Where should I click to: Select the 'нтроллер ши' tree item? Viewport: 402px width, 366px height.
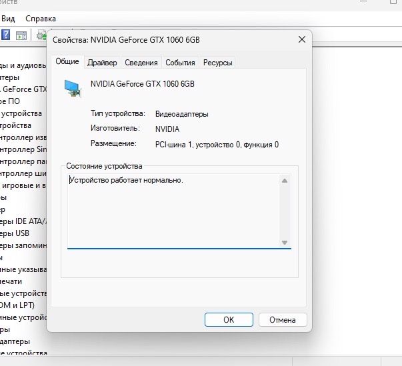coord(23,173)
